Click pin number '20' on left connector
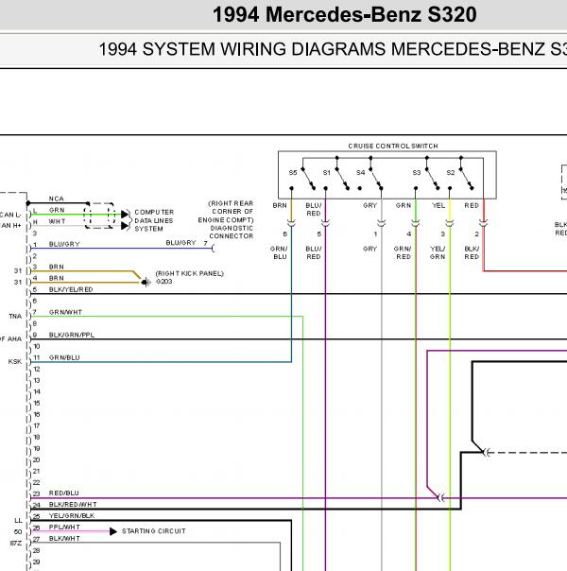Viewport: 567px width, 571px height. (x=37, y=460)
